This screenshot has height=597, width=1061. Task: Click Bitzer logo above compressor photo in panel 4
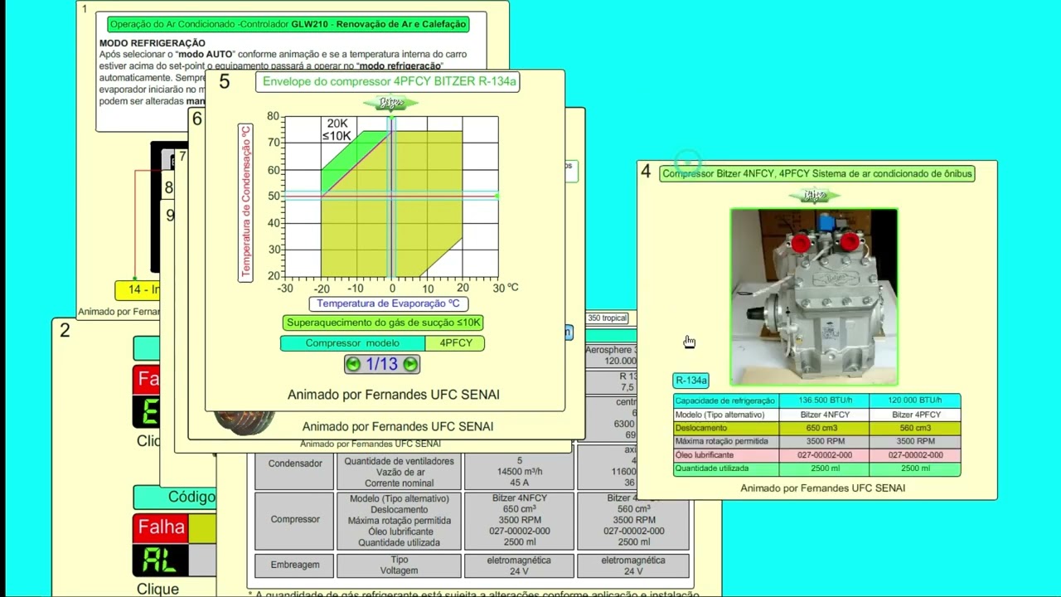pos(814,196)
